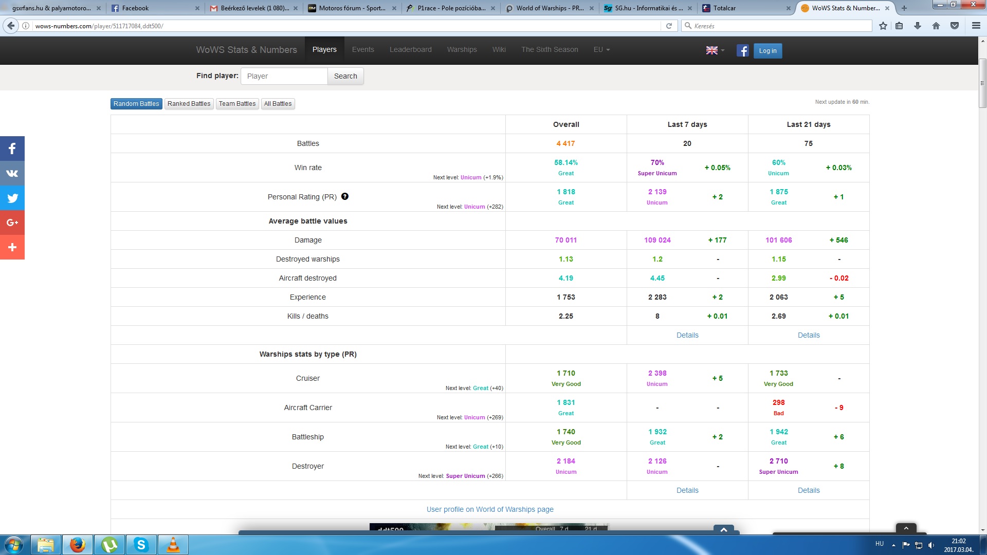Screen dimensions: 987x555
Task: Click Firefox bookmark star icon
Action: click(x=883, y=26)
